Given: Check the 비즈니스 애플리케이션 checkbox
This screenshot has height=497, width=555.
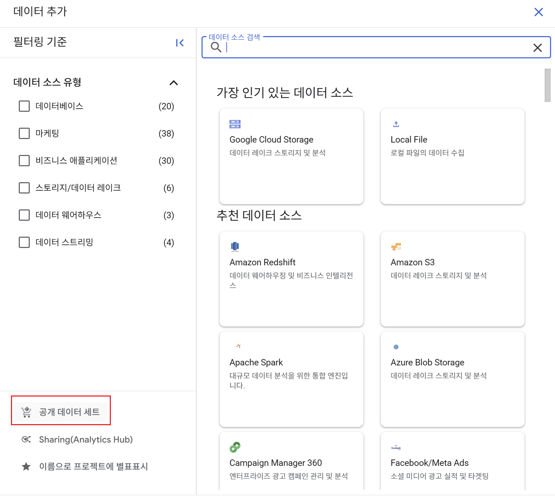Looking at the screenshot, I should [24, 161].
